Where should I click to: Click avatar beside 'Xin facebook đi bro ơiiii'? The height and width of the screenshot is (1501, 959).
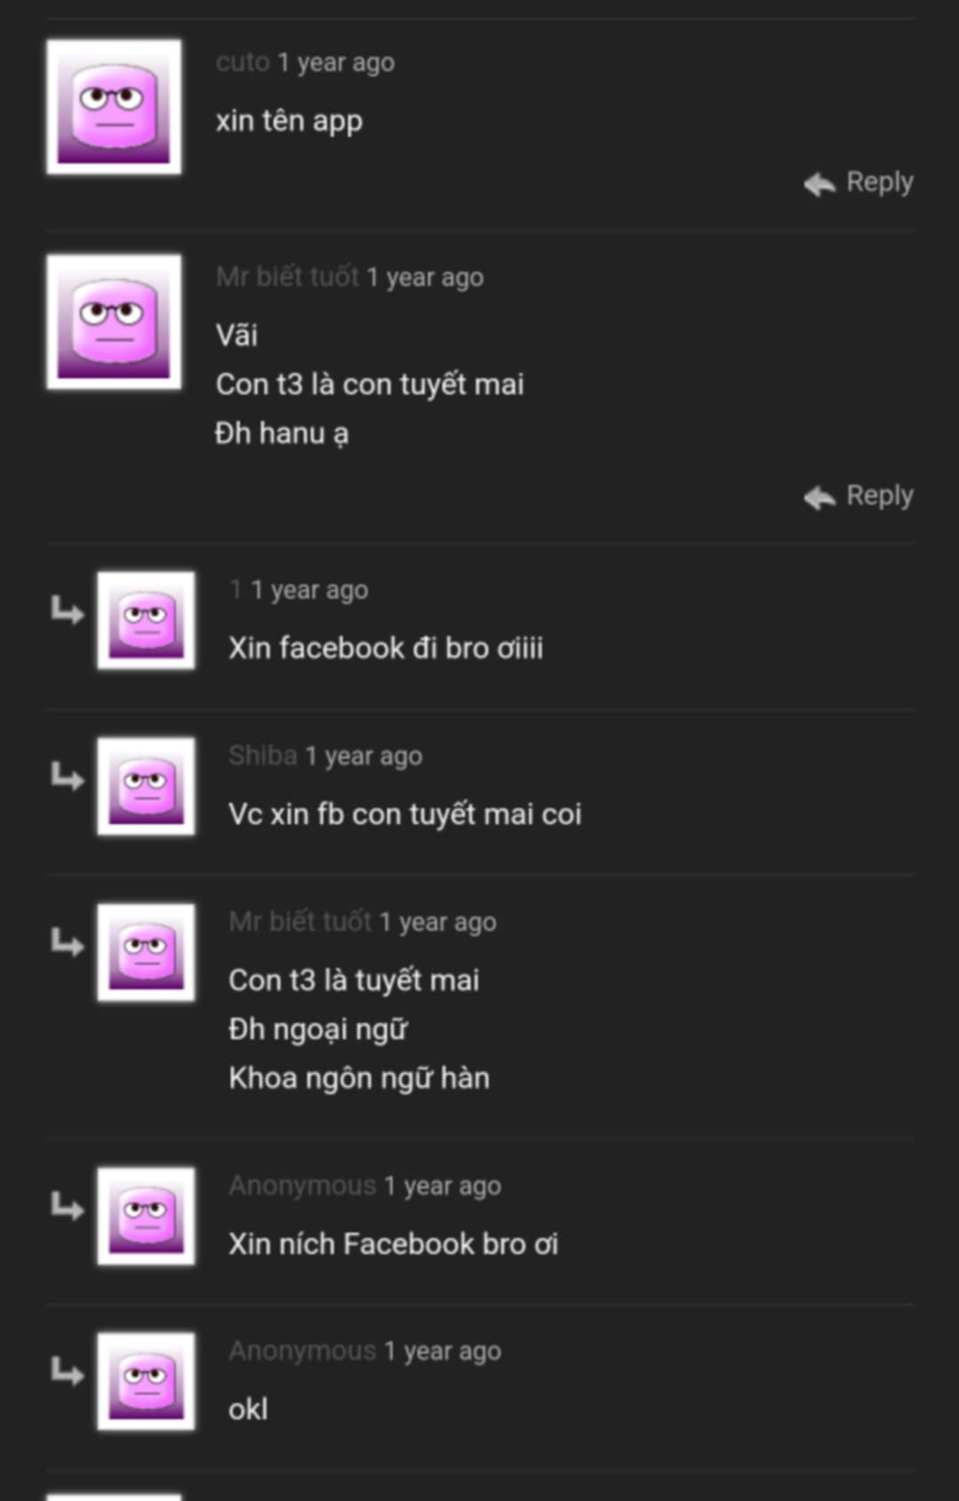point(147,620)
